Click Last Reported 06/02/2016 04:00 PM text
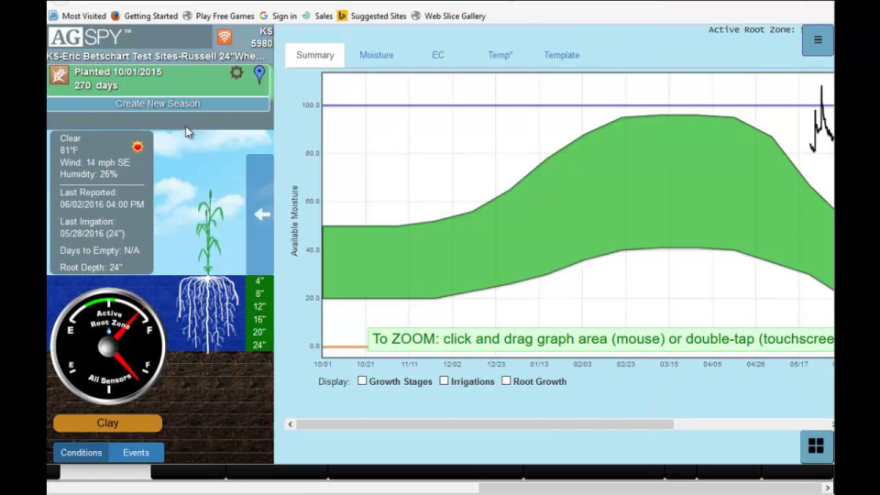Viewport: 880px width, 495px height. pyautogui.click(x=102, y=198)
